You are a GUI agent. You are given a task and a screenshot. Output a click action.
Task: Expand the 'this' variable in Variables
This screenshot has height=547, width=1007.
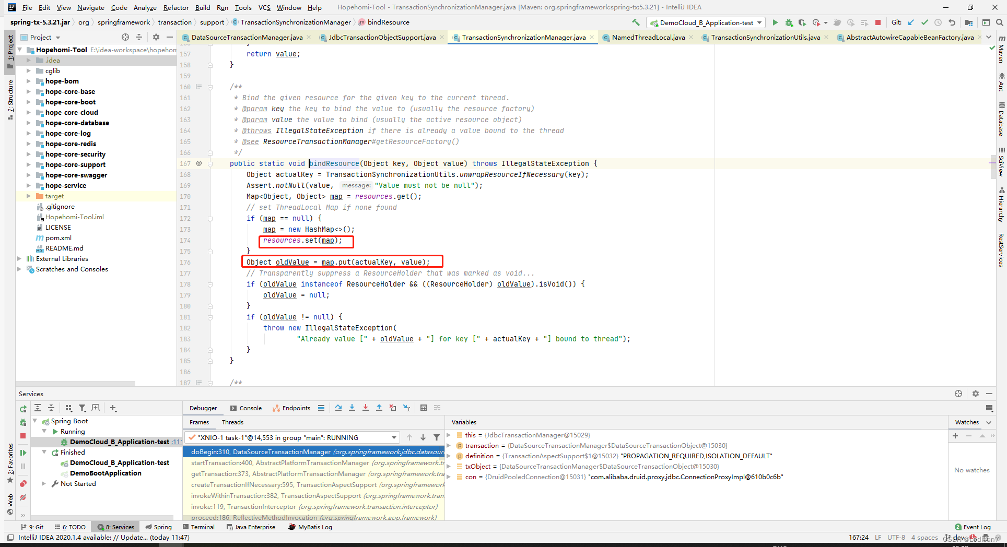[449, 435]
